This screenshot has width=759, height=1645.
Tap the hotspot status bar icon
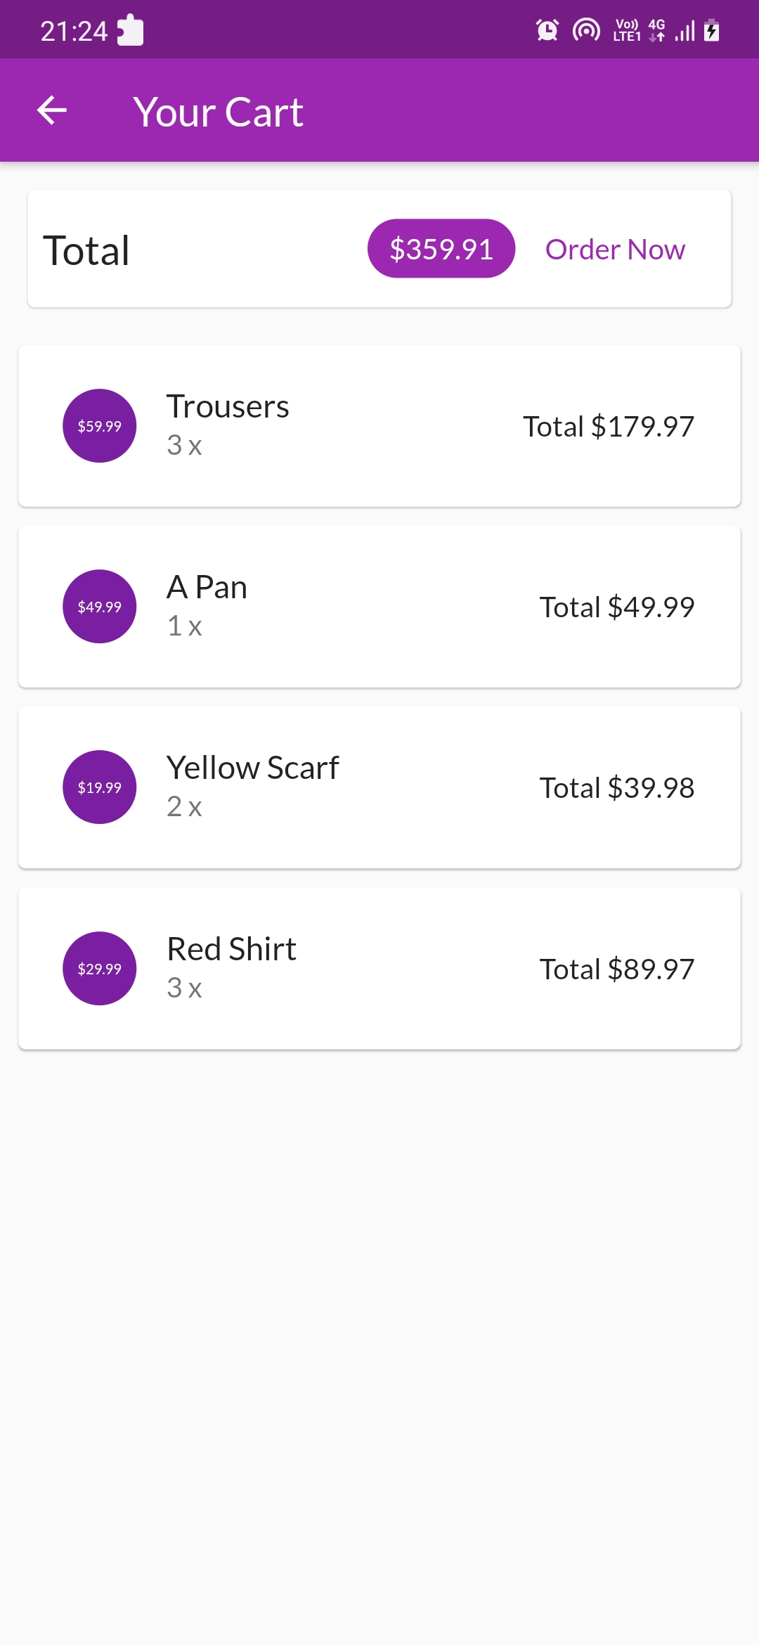[586, 30]
